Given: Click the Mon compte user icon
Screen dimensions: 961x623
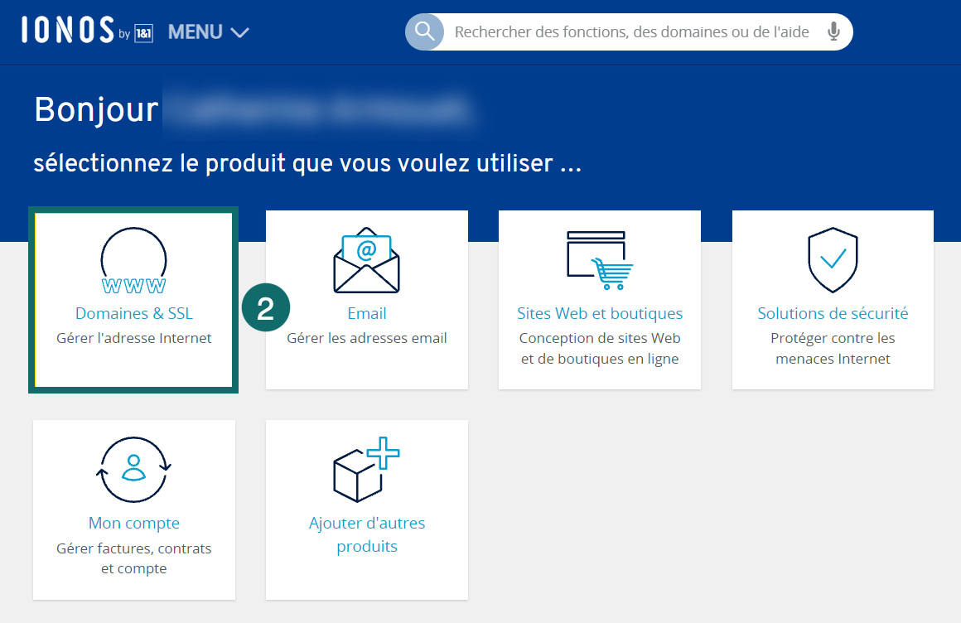Looking at the screenshot, I should tap(133, 469).
